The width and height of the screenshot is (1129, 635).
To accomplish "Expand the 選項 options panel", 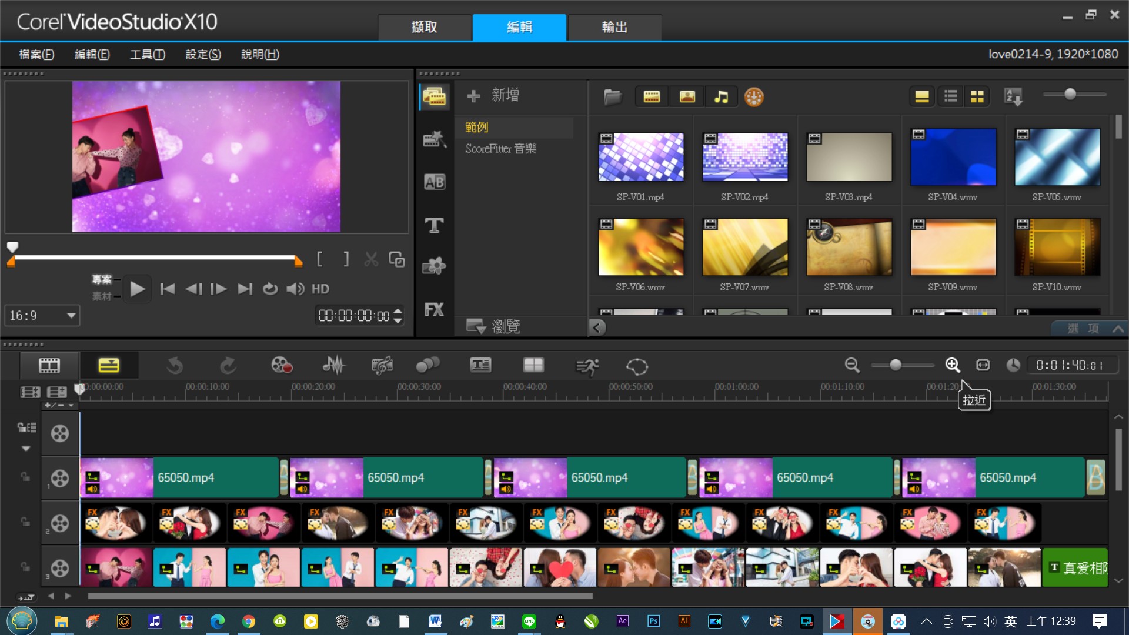I will click(1088, 329).
